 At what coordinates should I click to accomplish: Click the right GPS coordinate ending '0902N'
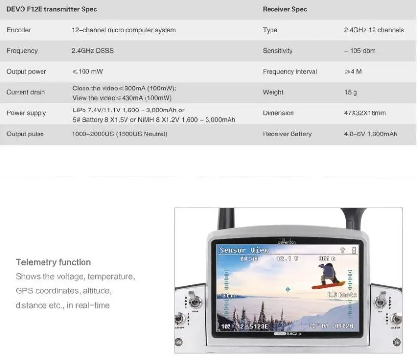(x=331, y=326)
